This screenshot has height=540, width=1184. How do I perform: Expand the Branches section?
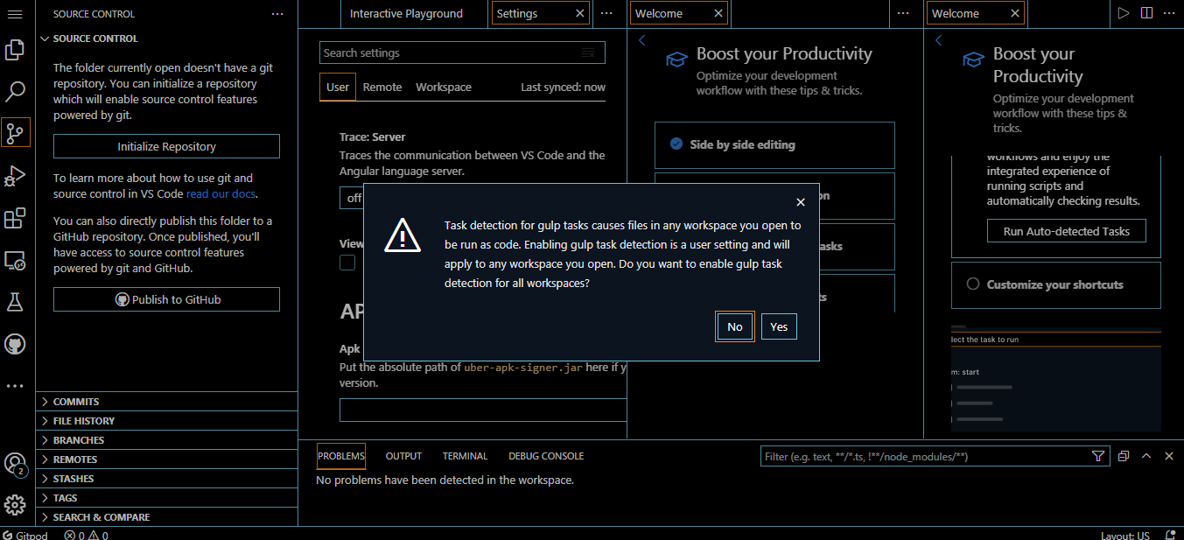click(x=167, y=440)
